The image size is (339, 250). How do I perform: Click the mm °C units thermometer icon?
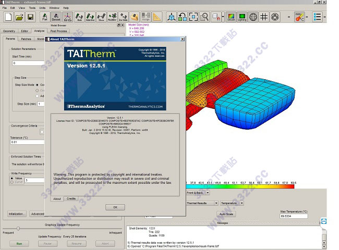pyautogui.click(x=300, y=17)
